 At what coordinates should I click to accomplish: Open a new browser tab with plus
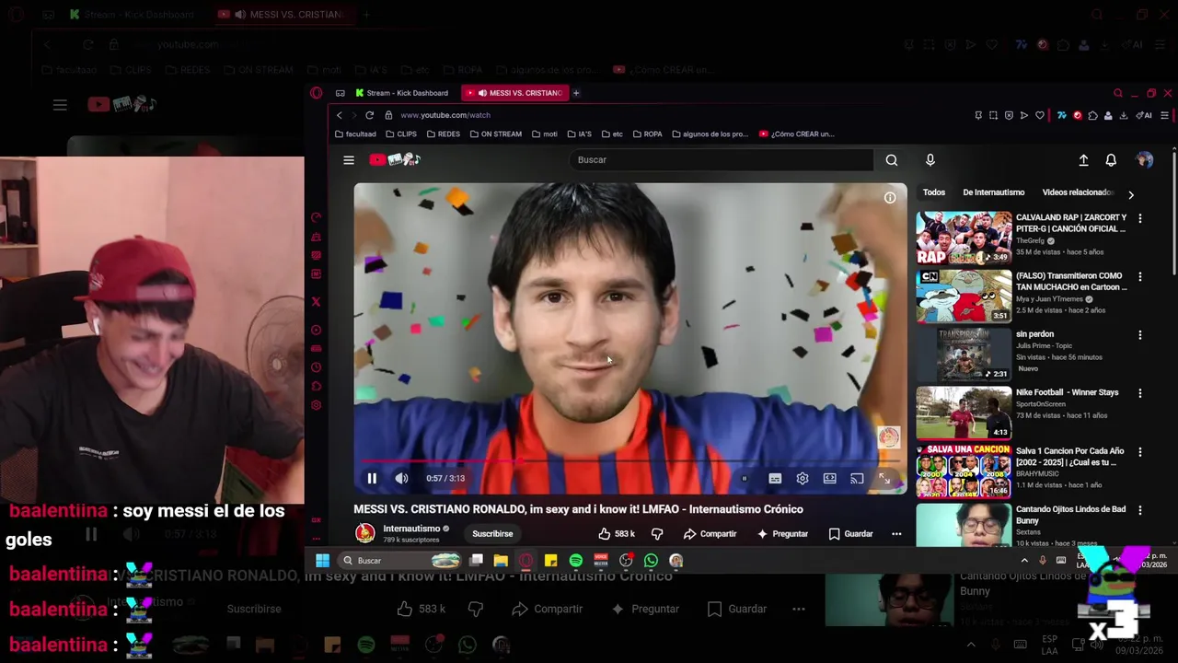pos(576,93)
